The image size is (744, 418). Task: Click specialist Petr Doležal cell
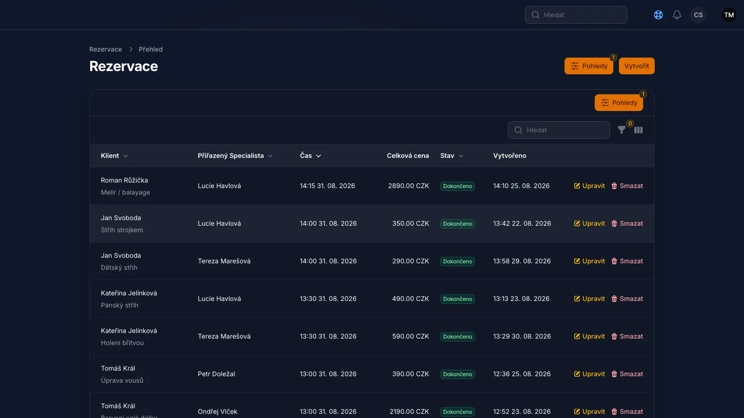pos(216,374)
